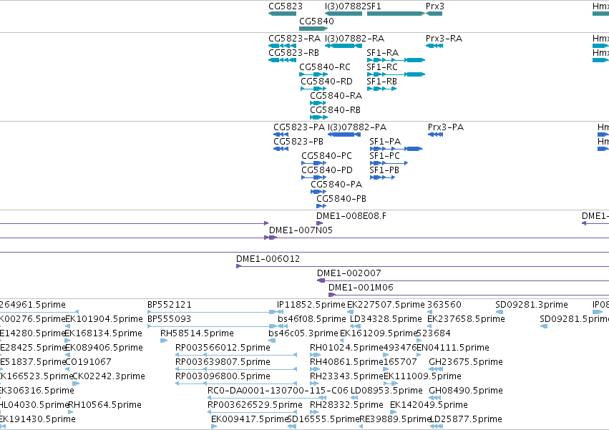Open the SF1-RB transcript
The height and width of the screenshot is (430, 609).
[x=382, y=89]
